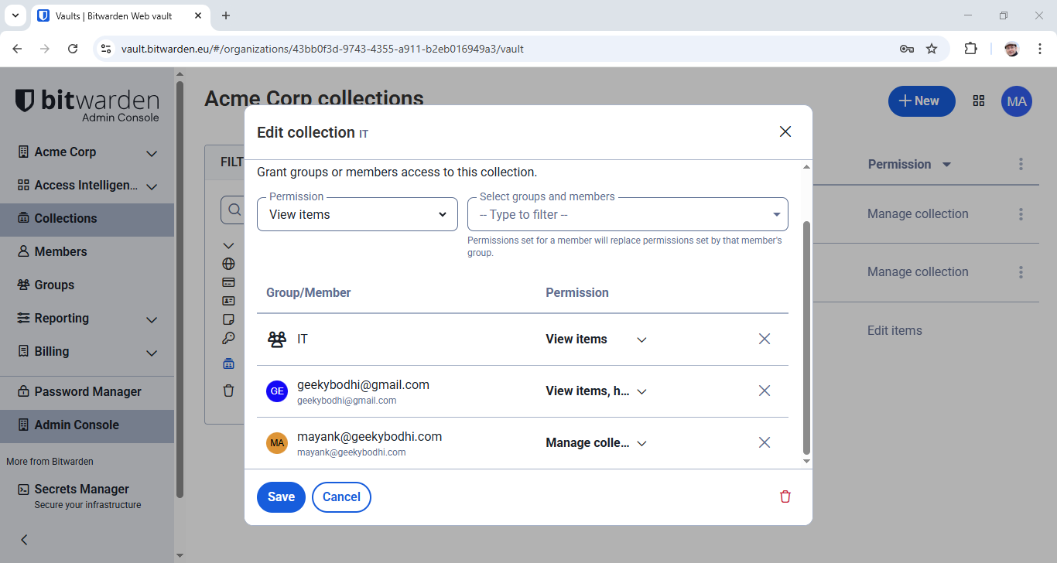Open the options menu next to the Permission header

click(1021, 164)
